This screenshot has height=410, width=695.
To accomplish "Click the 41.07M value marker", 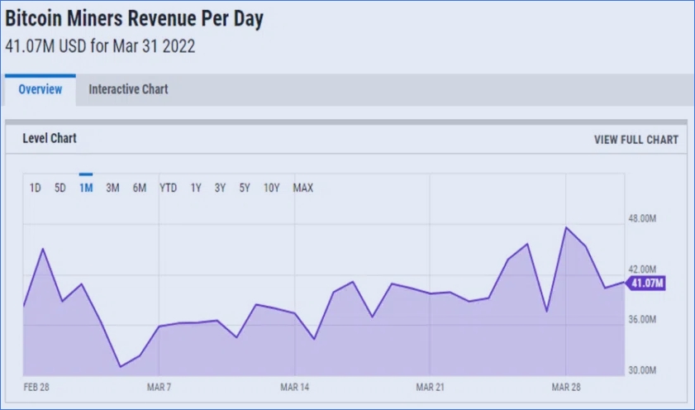I will 645,283.
